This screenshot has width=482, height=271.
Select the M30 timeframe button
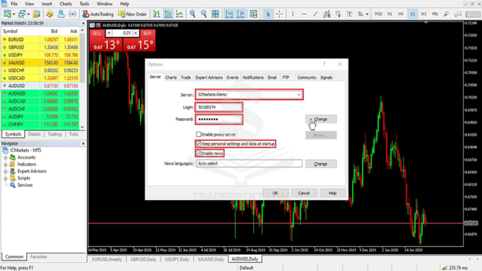point(378,13)
